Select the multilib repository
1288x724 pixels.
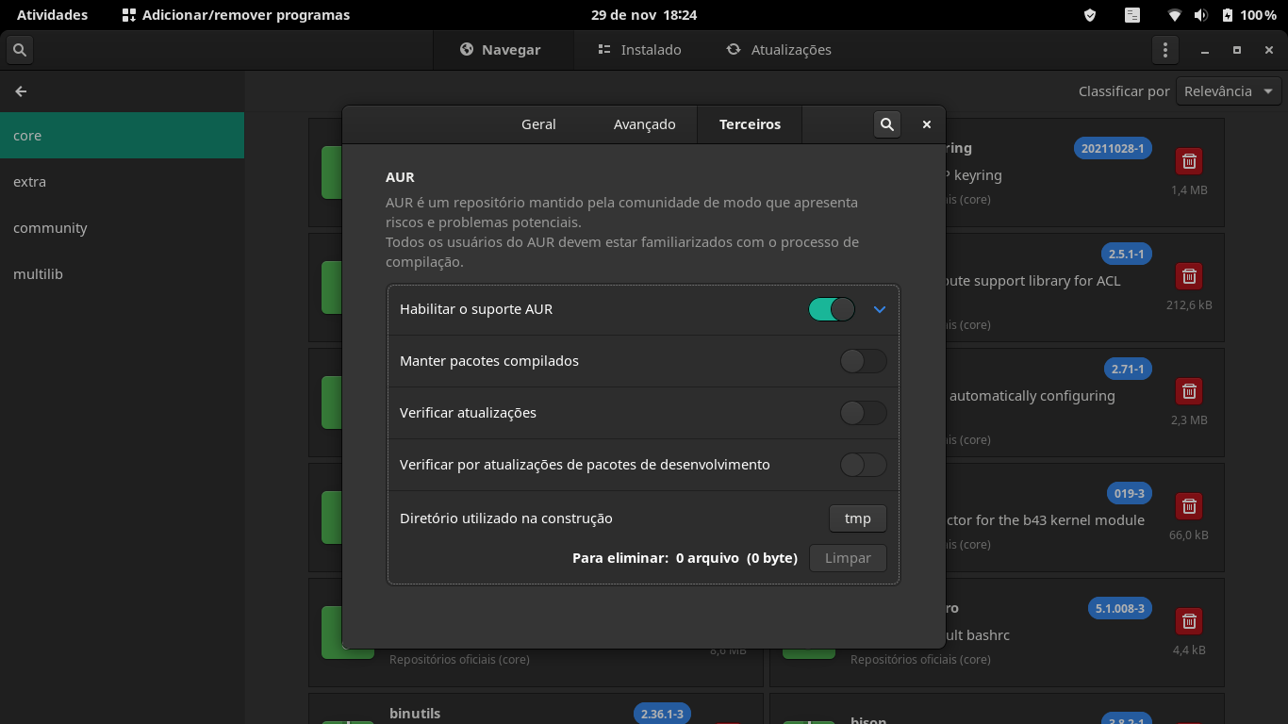tap(122, 274)
